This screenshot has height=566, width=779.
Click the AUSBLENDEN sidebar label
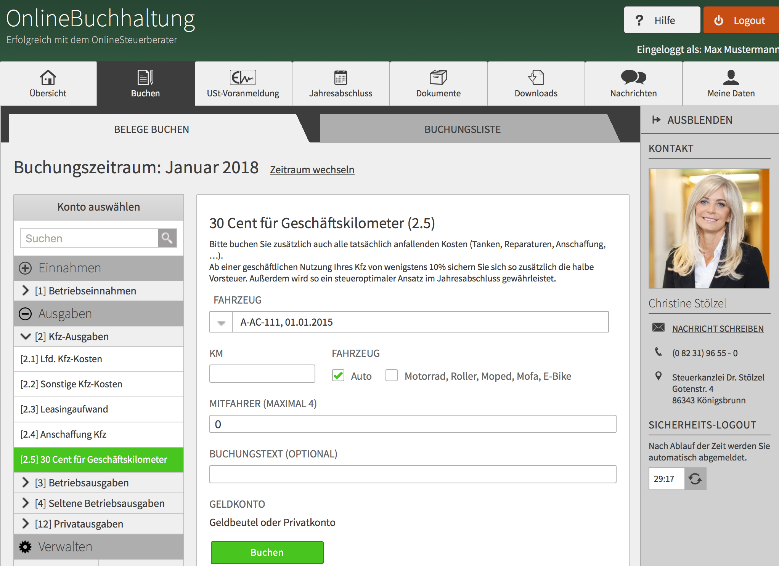[x=700, y=120]
